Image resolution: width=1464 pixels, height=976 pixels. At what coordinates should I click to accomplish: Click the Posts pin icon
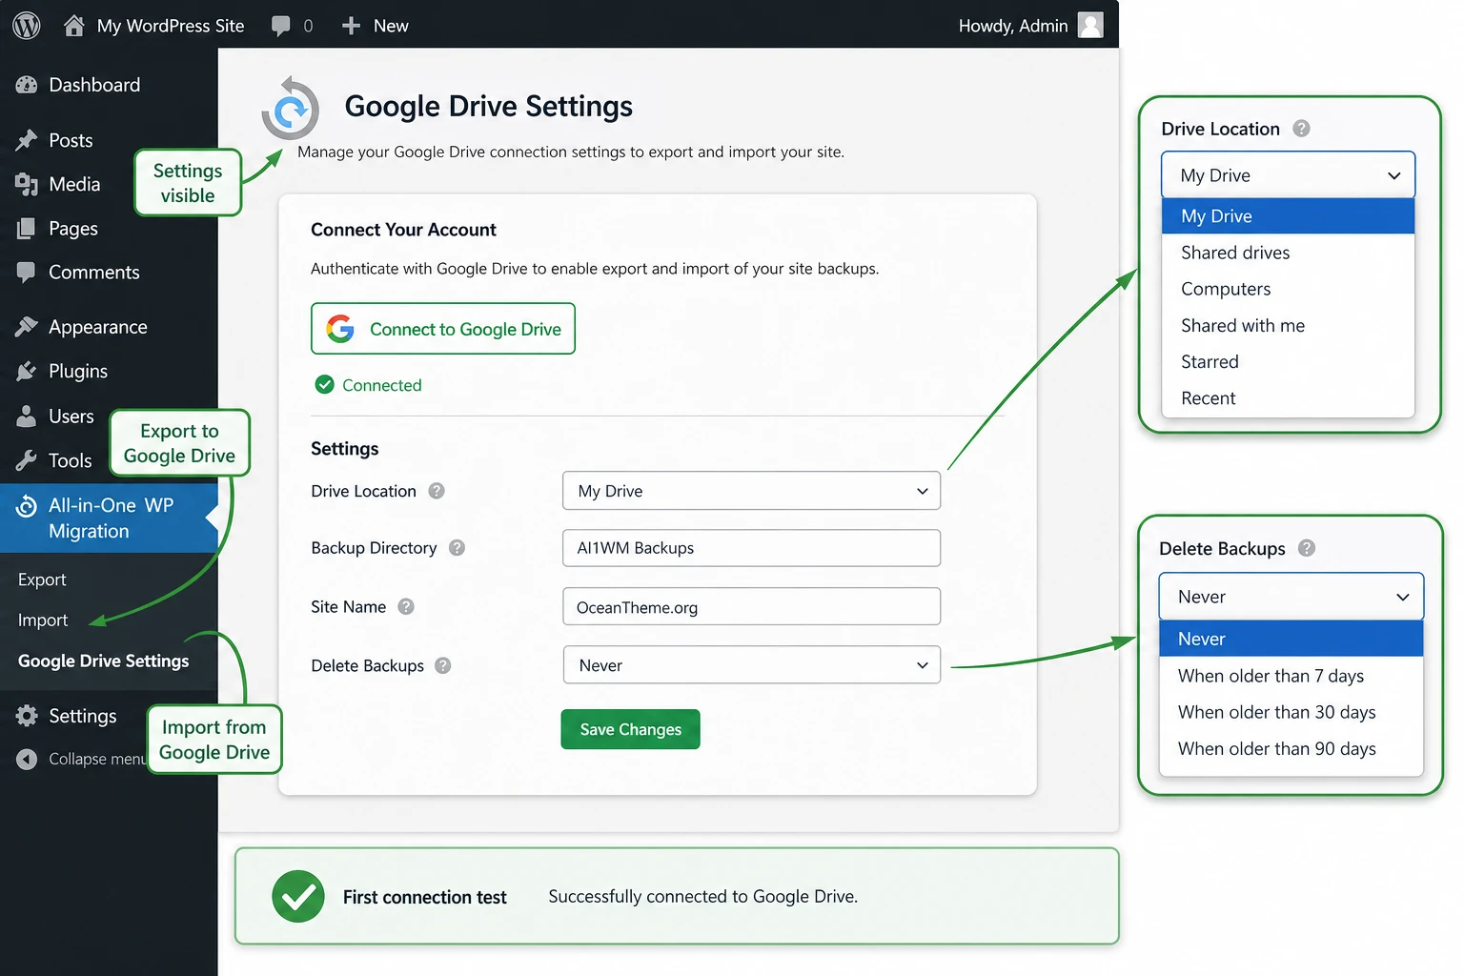click(27, 140)
